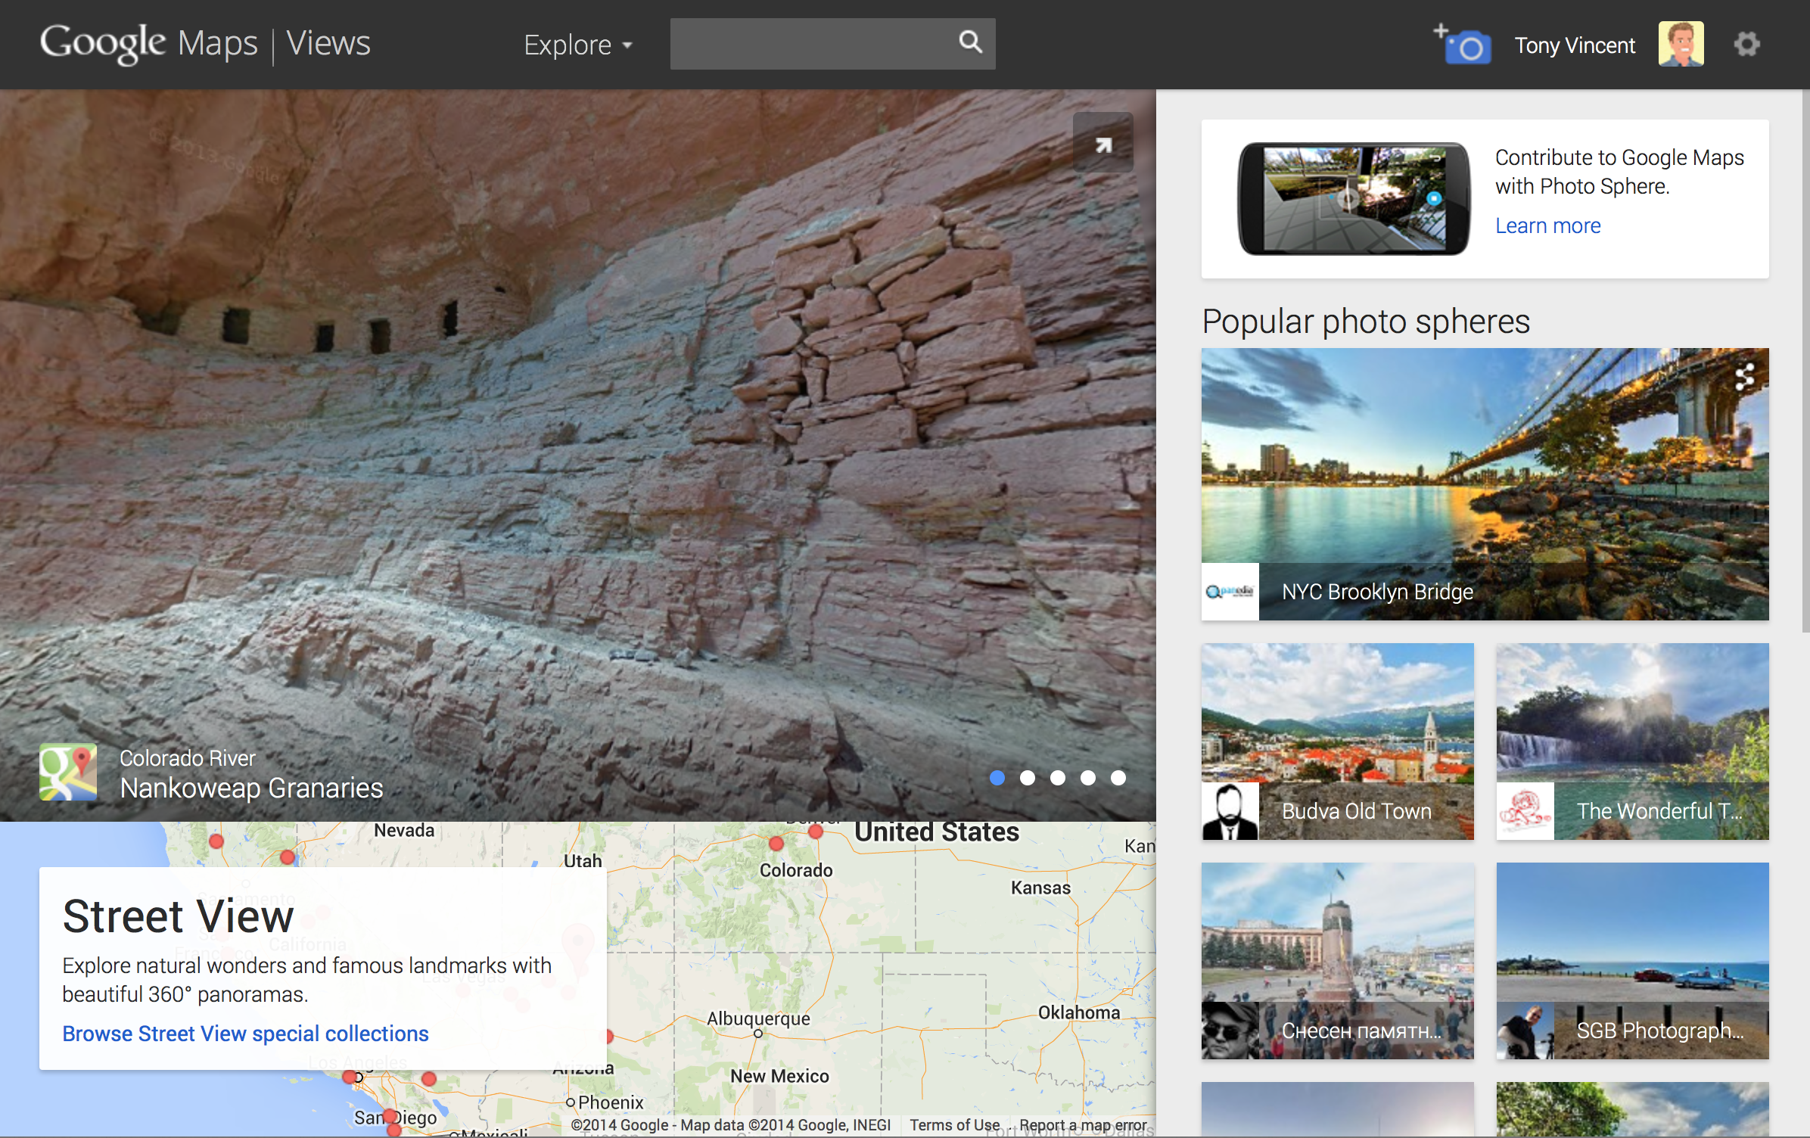The image size is (1810, 1138).
Task: Click author avatar on Снесен памятн...
Action: pos(1230,1031)
